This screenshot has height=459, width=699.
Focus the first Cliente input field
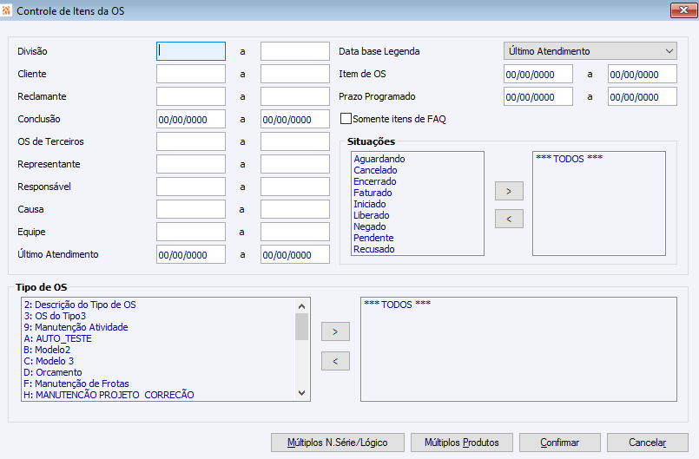pyautogui.click(x=191, y=74)
